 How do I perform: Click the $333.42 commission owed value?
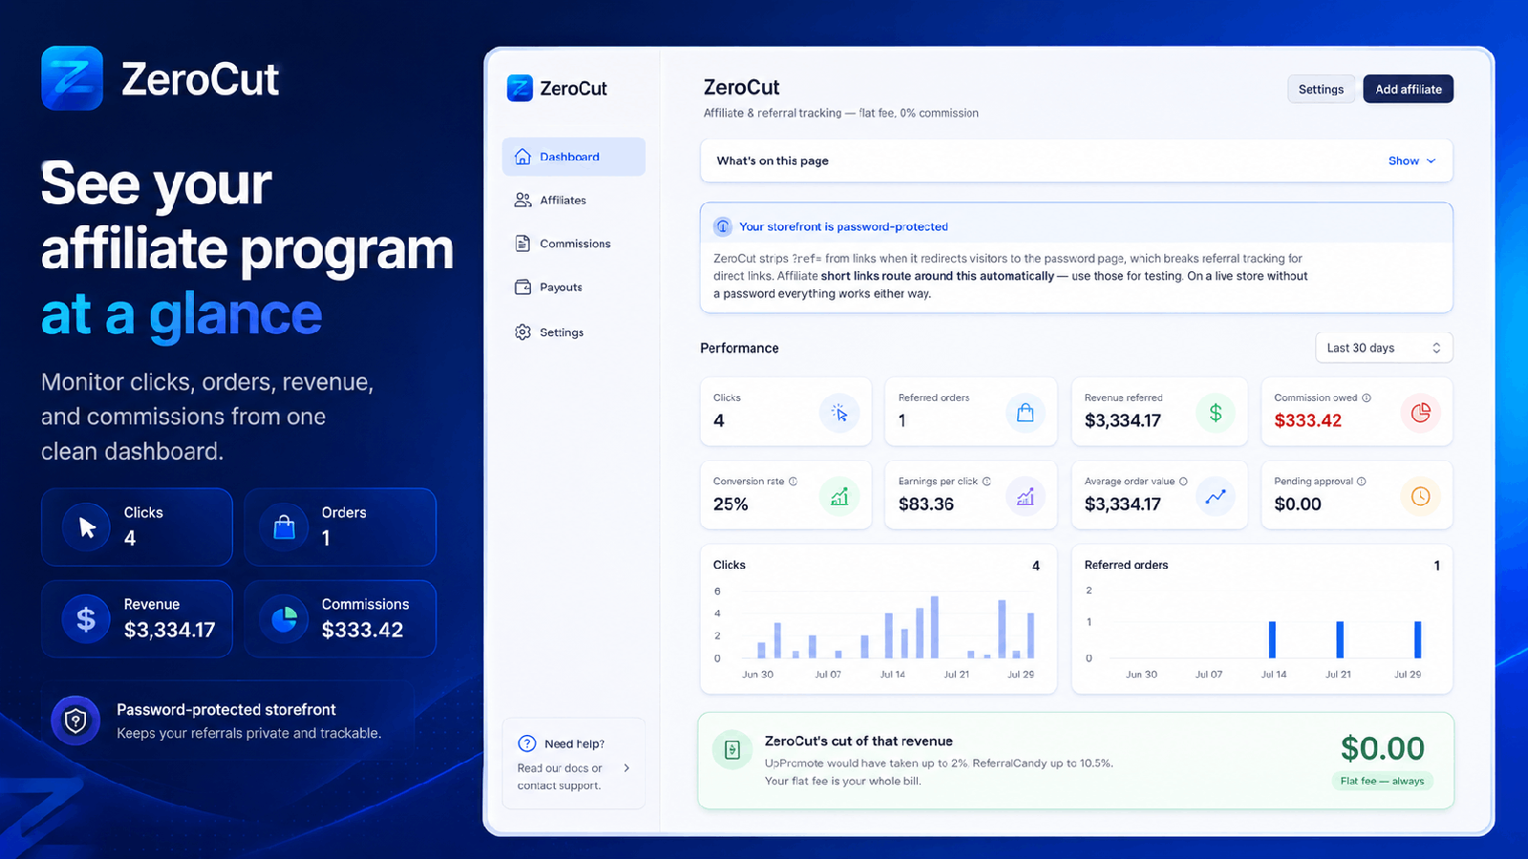(1307, 421)
